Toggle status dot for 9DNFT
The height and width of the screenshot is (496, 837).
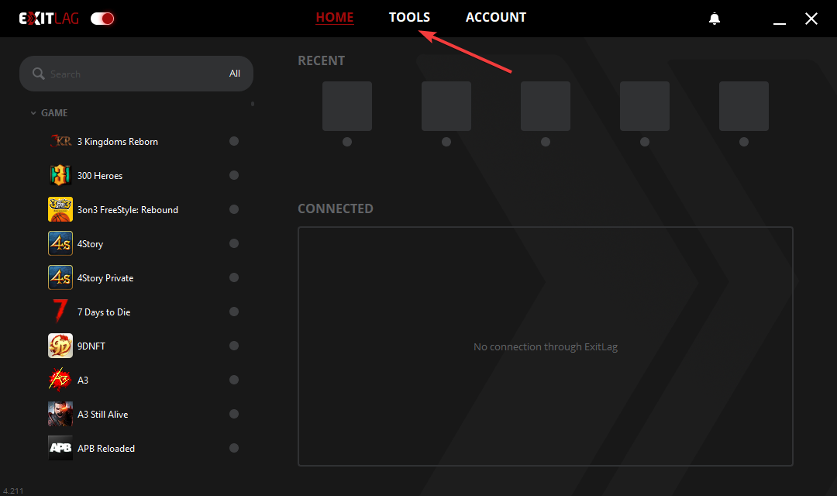pyautogui.click(x=234, y=346)
